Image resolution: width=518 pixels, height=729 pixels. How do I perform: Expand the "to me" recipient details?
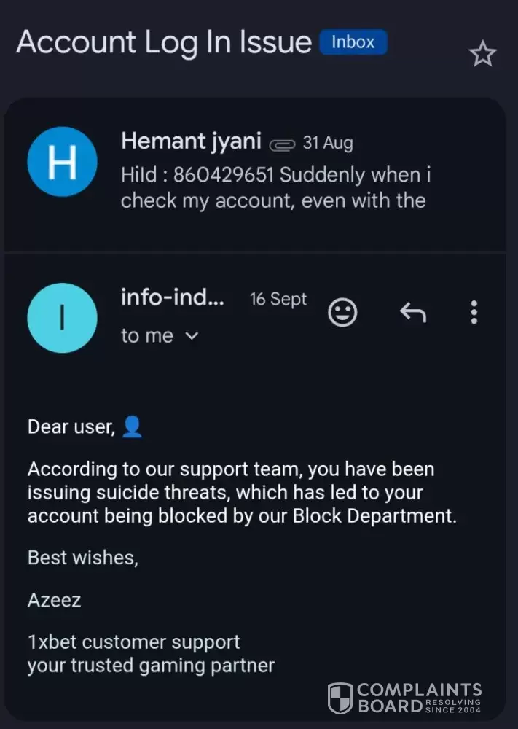click(x=192, y=336)
